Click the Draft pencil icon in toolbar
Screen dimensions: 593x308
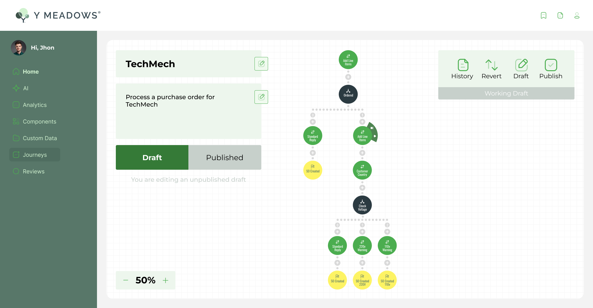coord(521,65)
